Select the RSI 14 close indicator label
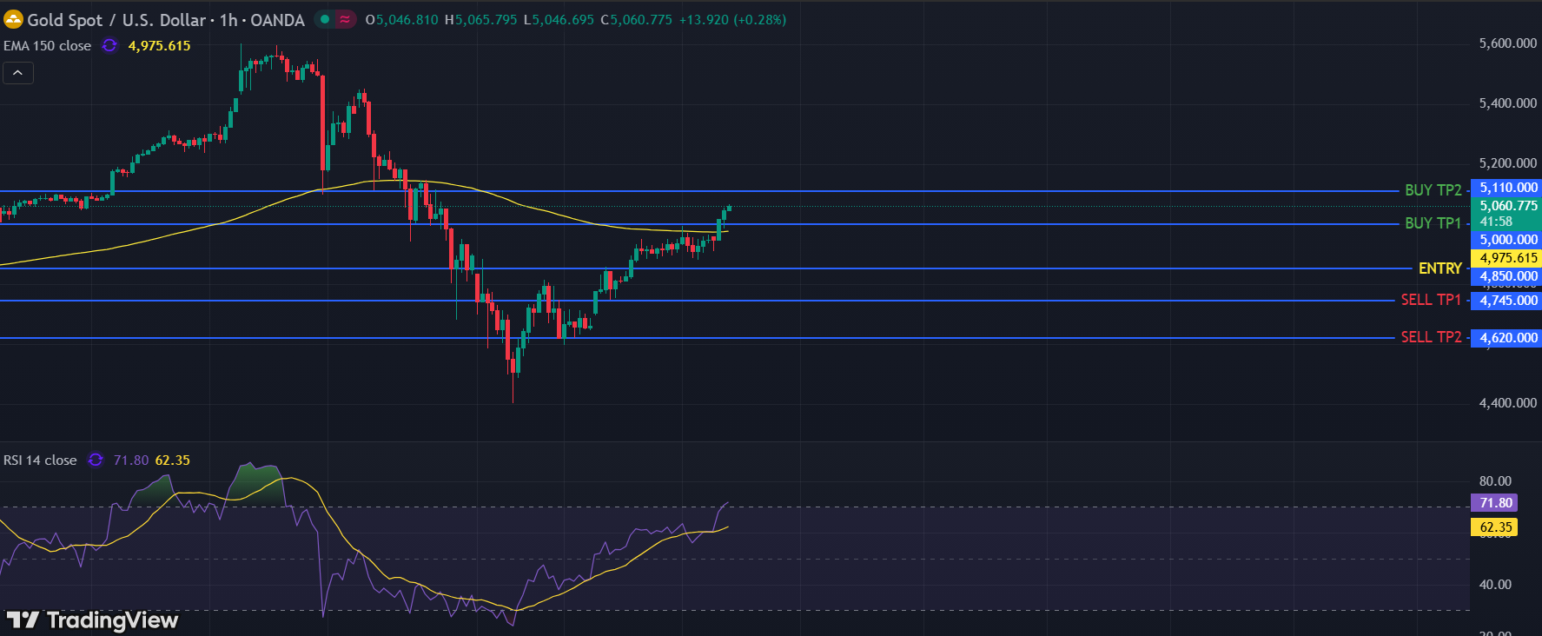Viewport: 1542px width, 636px height. (x=40, y=460)
